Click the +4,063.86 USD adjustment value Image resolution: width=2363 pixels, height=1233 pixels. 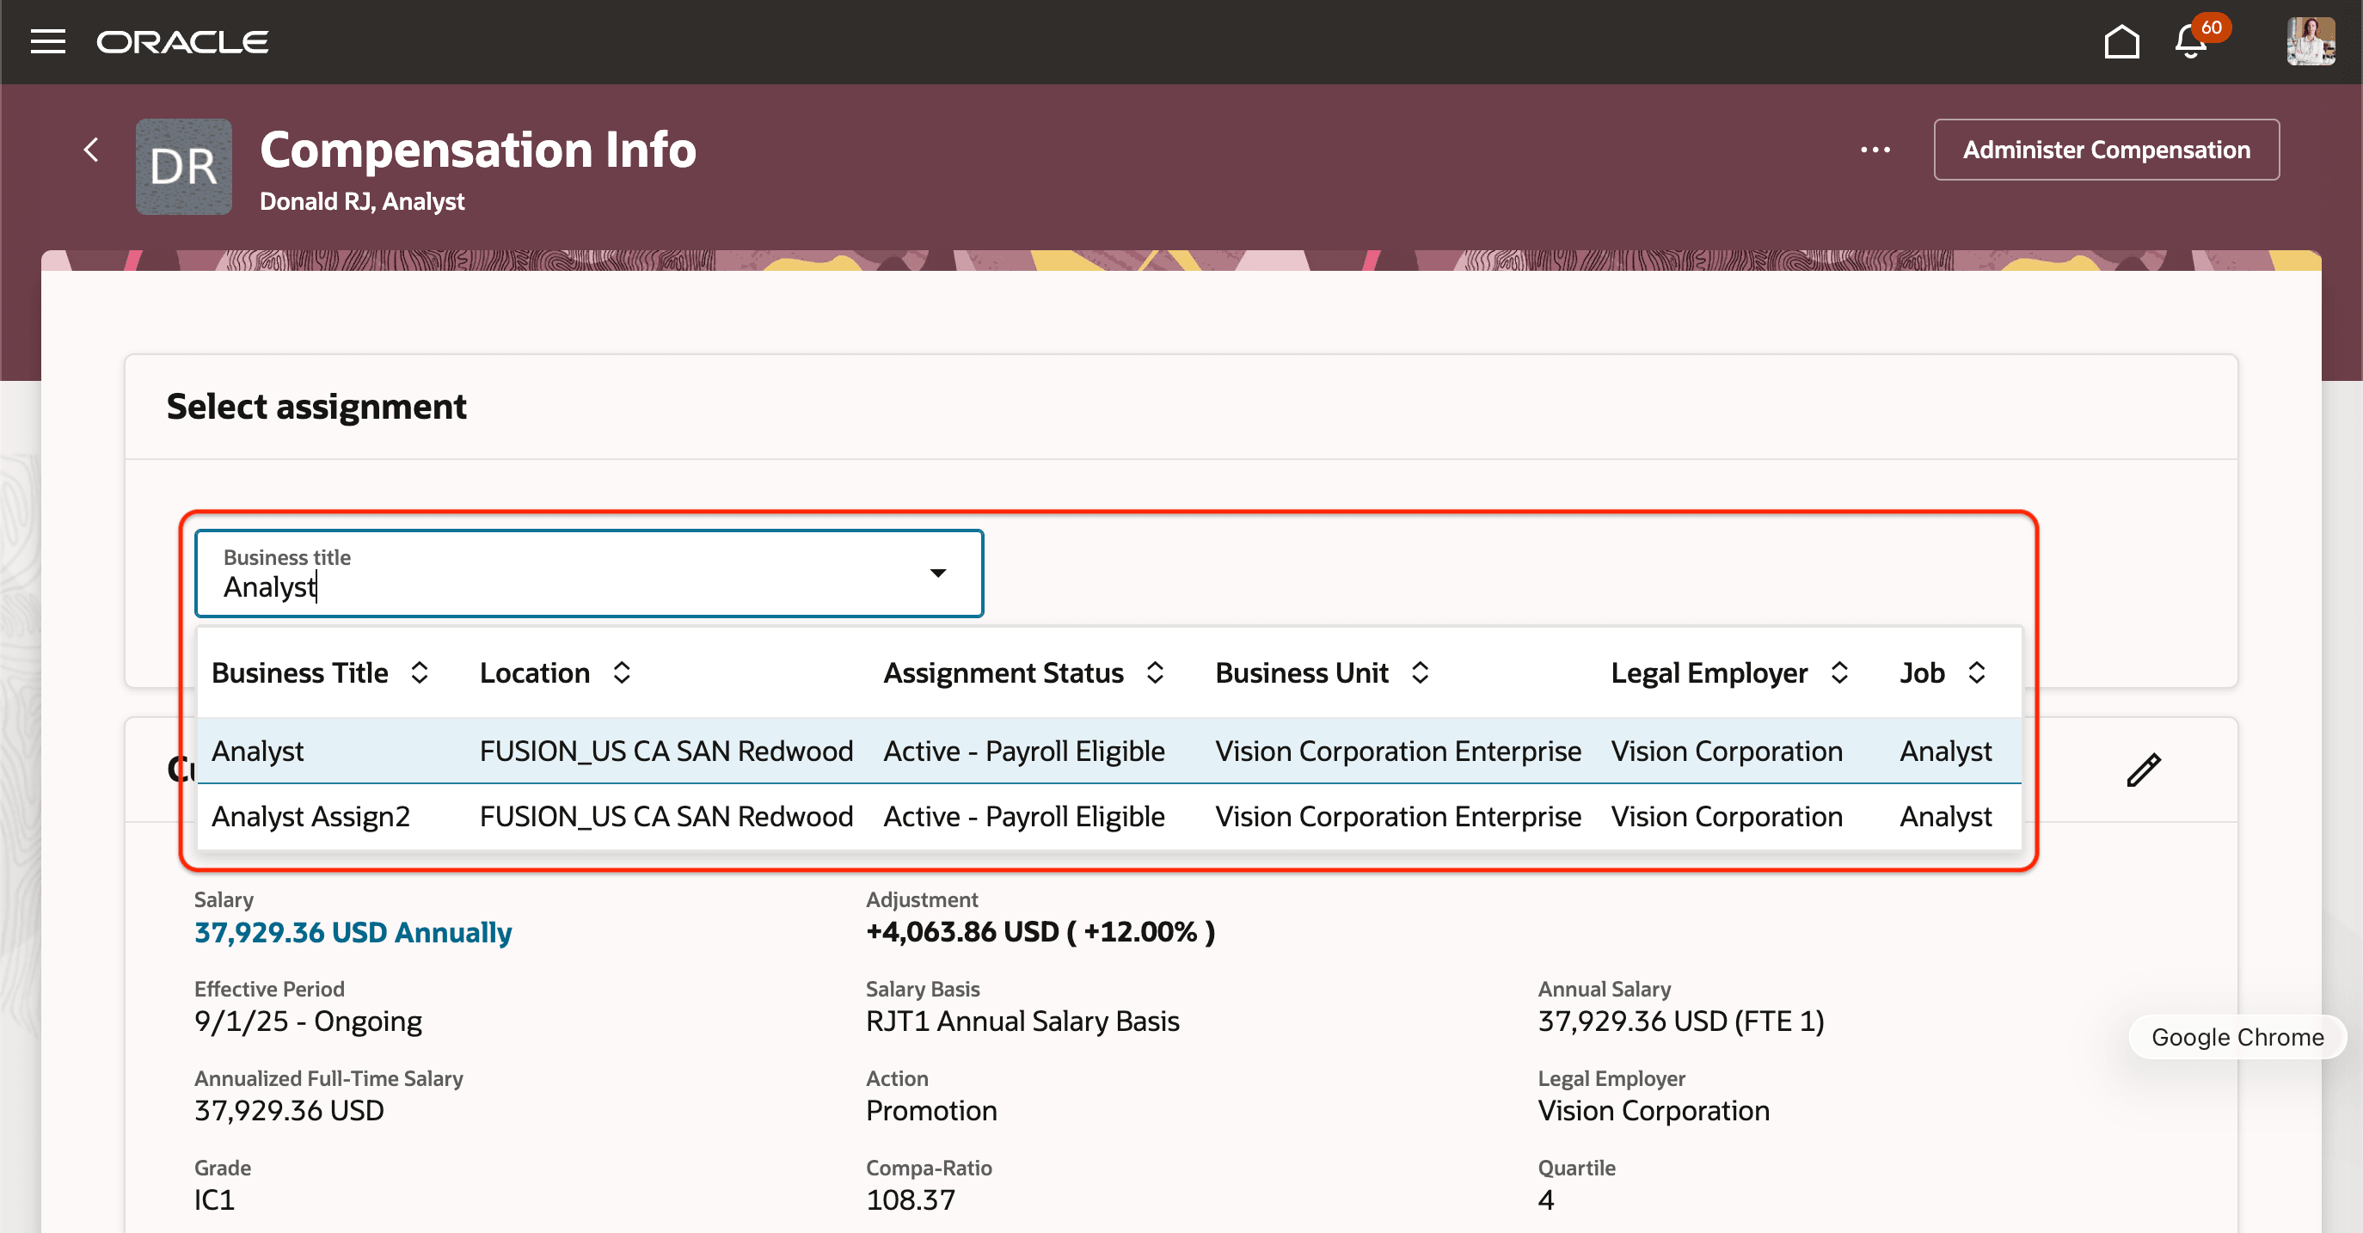click(x=1040, y=931)
